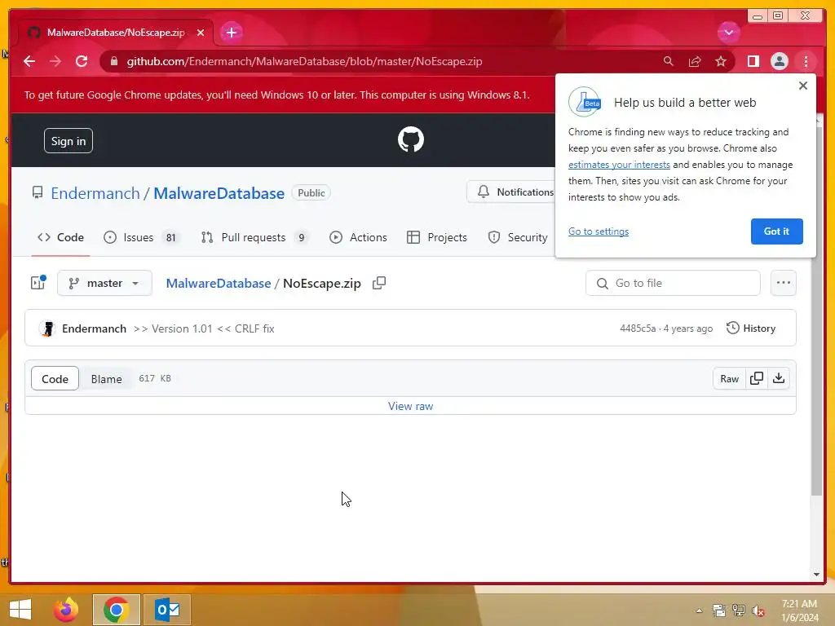Open the Chrome side panel icon
Image resolution: width=835 pixels, height=626 pixels.
tap(753, 61)
